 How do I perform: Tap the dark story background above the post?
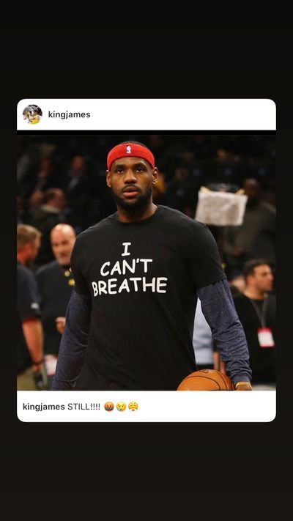146,49
